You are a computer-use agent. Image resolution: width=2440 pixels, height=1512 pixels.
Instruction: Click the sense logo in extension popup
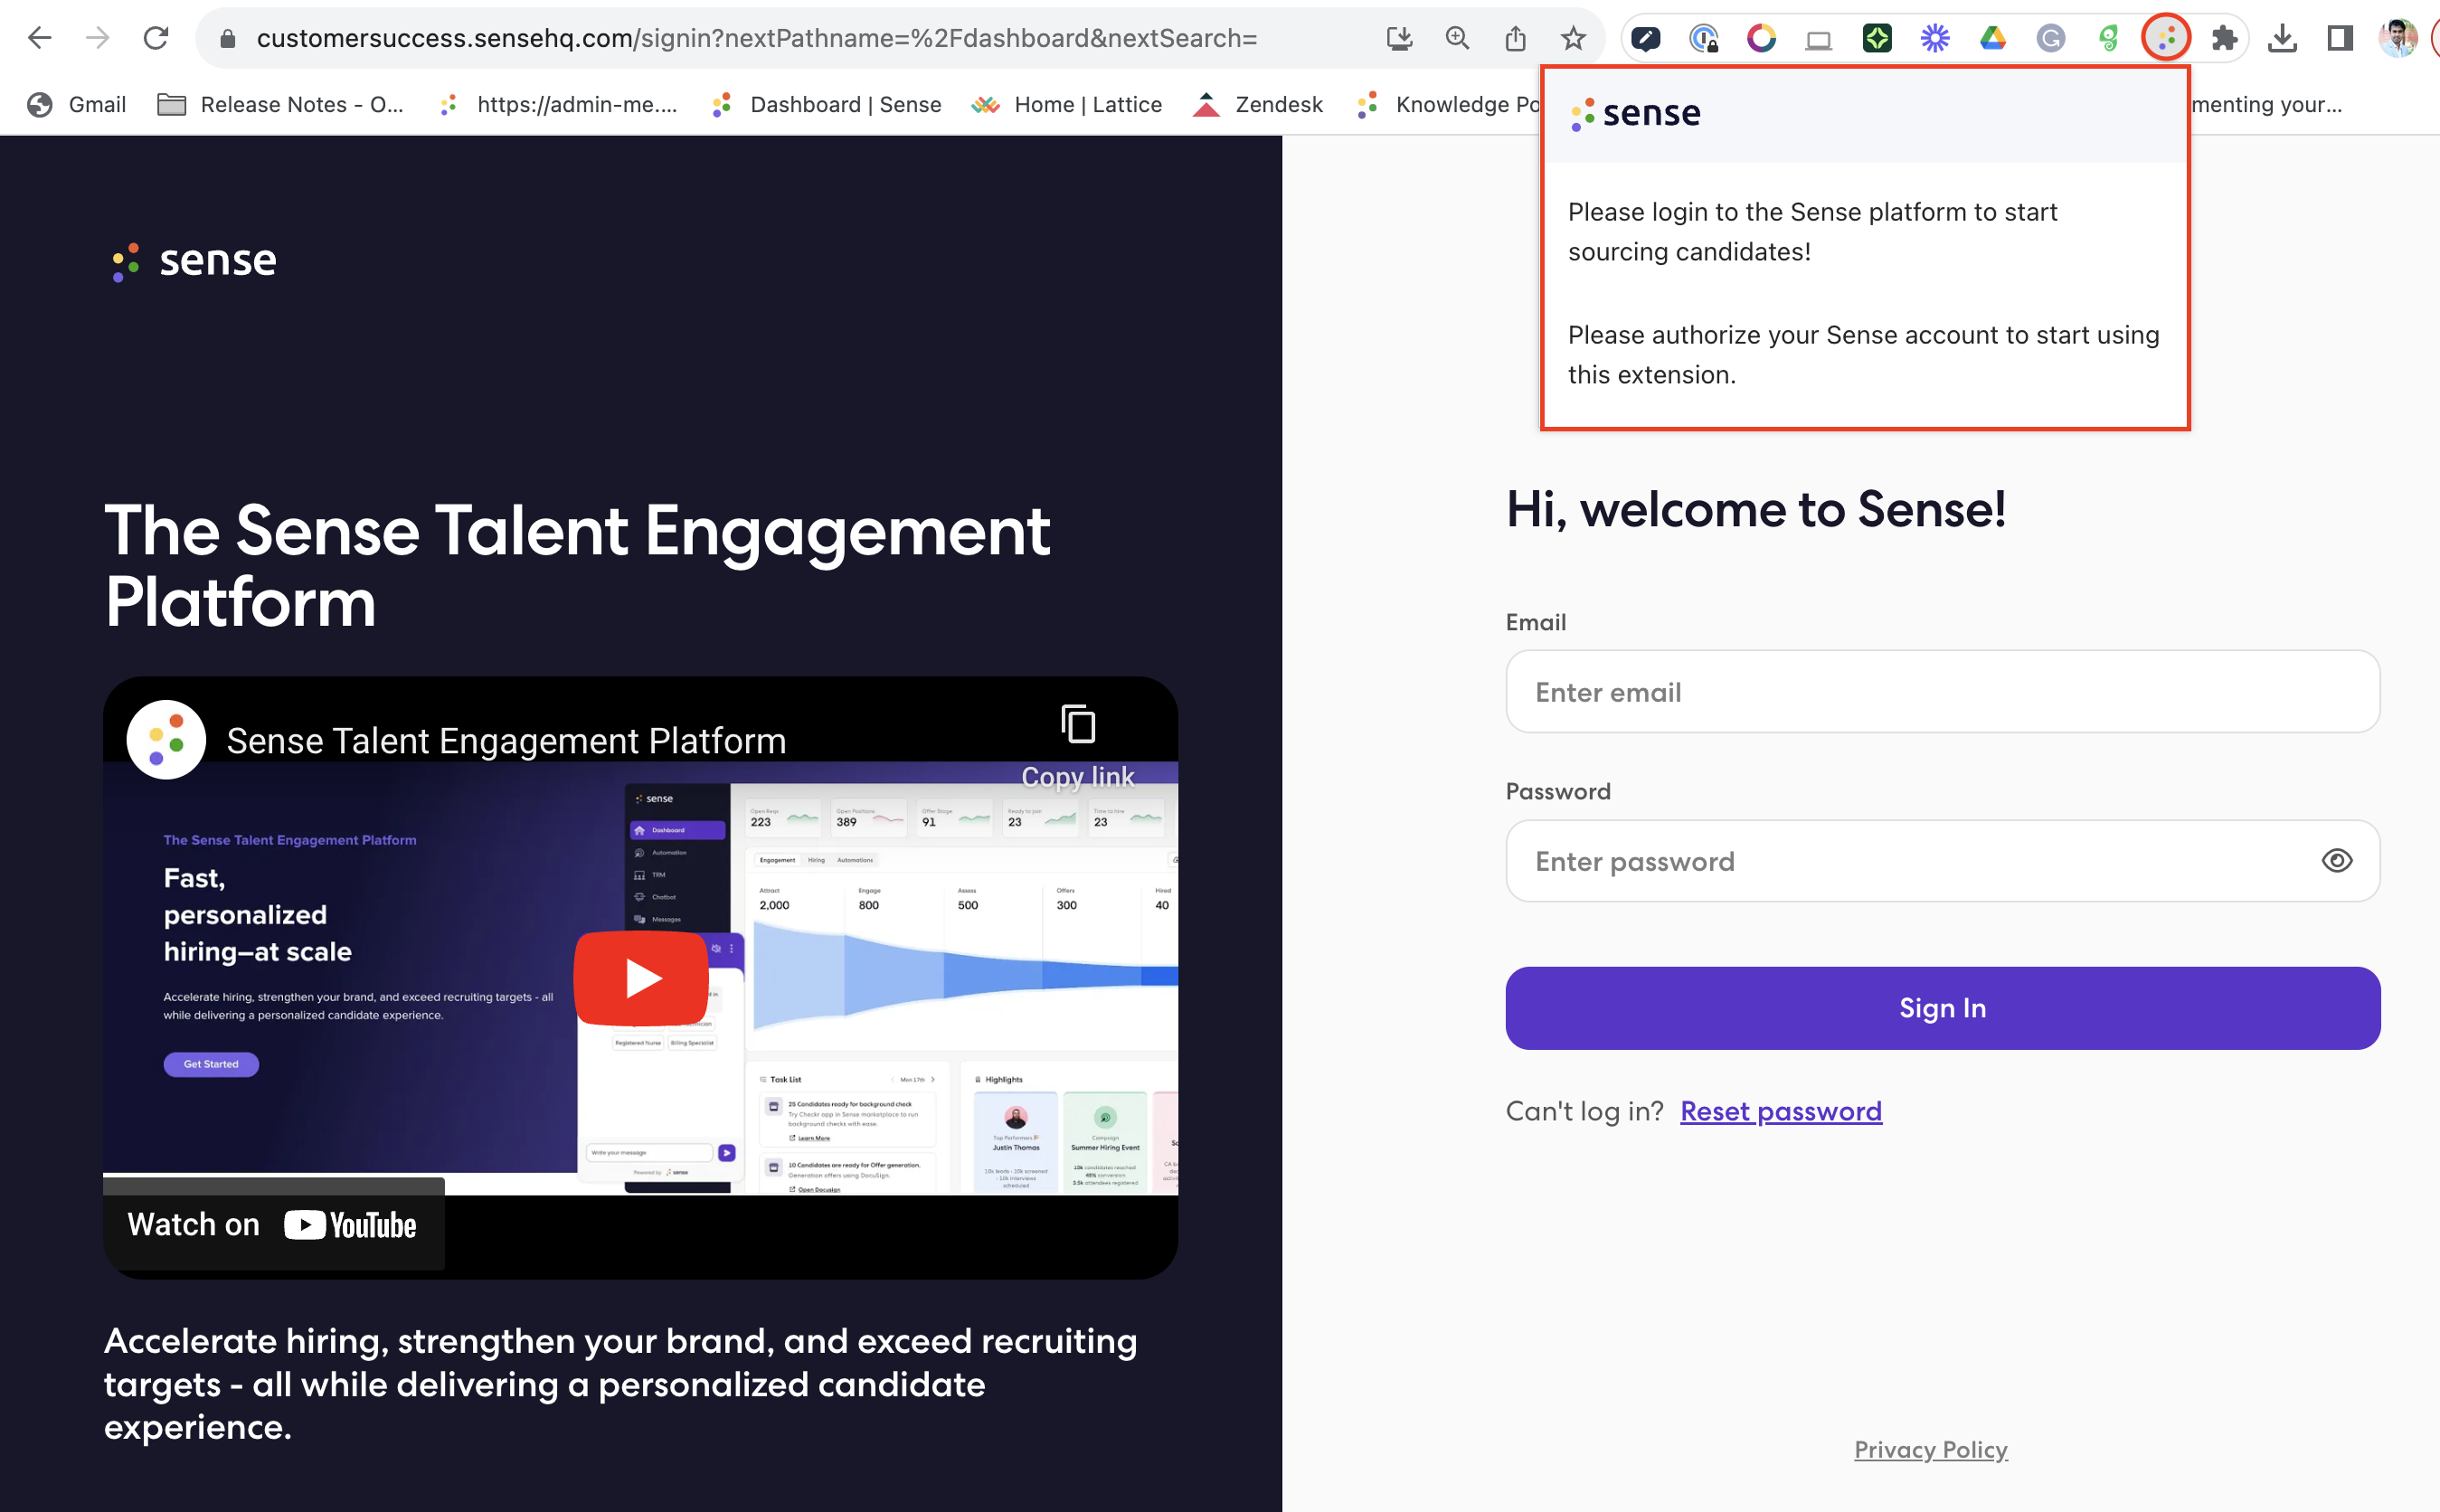coord(1635,114)
